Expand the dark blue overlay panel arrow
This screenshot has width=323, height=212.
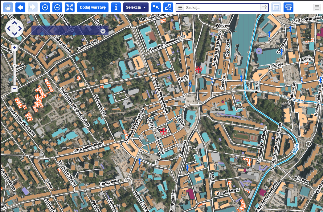103,31
